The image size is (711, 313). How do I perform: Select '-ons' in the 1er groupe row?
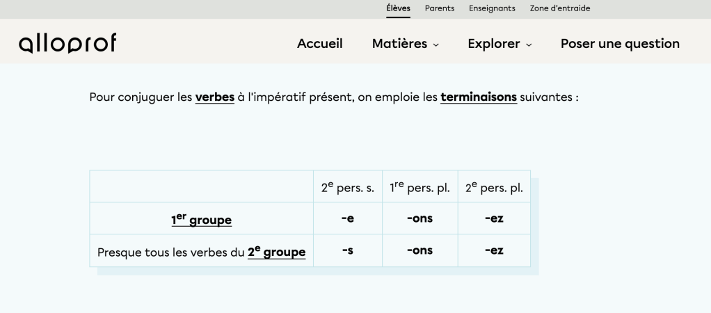(x=420, y=219)
